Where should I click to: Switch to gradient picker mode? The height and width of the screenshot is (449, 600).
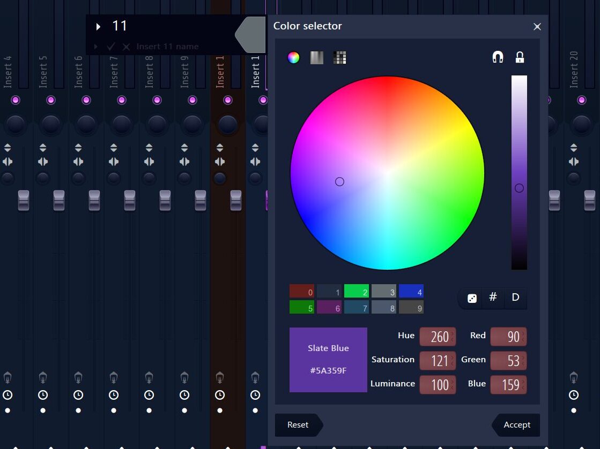(x=317, y=58)
